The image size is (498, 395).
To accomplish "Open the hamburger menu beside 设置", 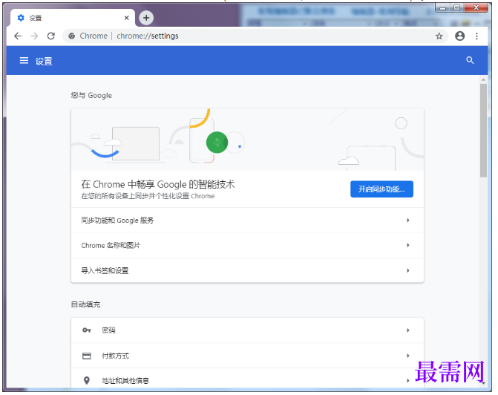I will click(x=24, y=60).
